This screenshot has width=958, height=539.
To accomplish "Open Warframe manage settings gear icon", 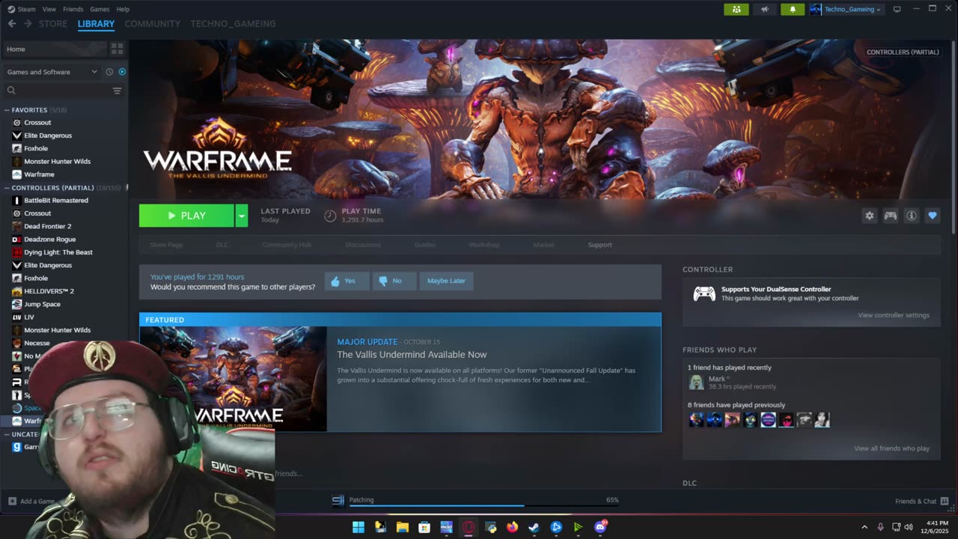I will point(869,216).
